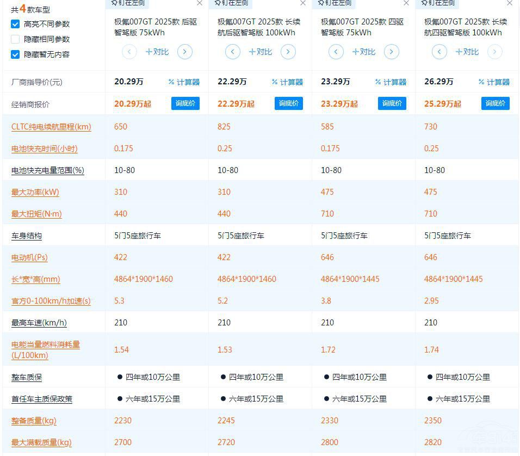Click 询底价 button for 25.29万起
This screenshot has height=456, width=520.
(495, 103)
